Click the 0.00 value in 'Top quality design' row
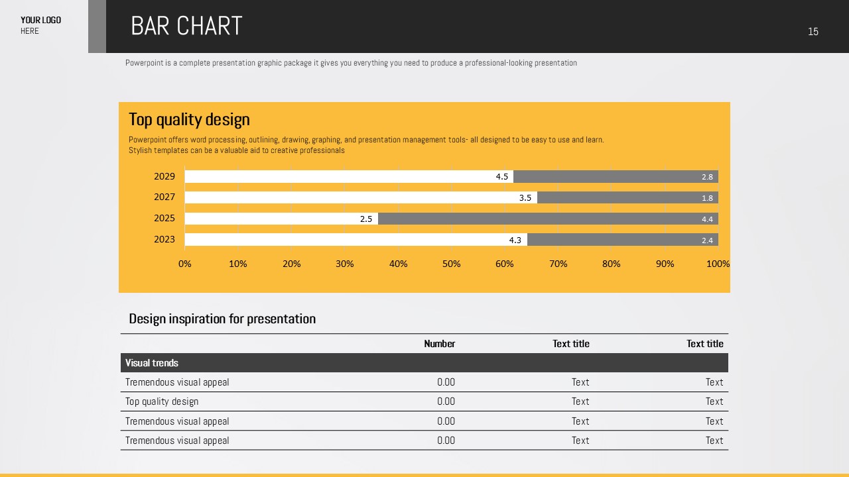 tap(446, 401)
